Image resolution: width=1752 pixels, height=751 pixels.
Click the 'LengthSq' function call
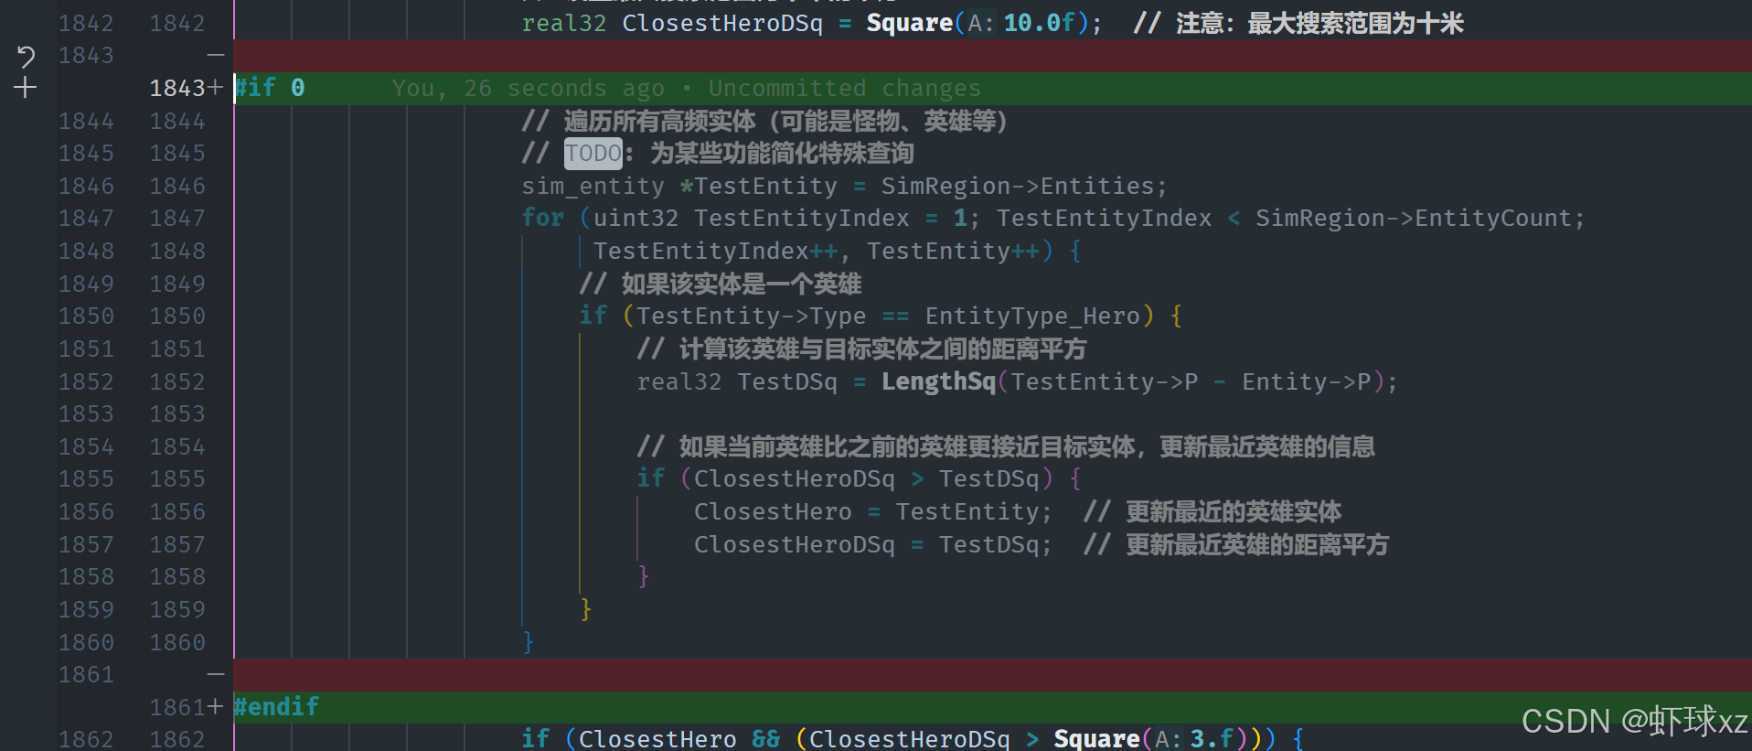(938, 381)
